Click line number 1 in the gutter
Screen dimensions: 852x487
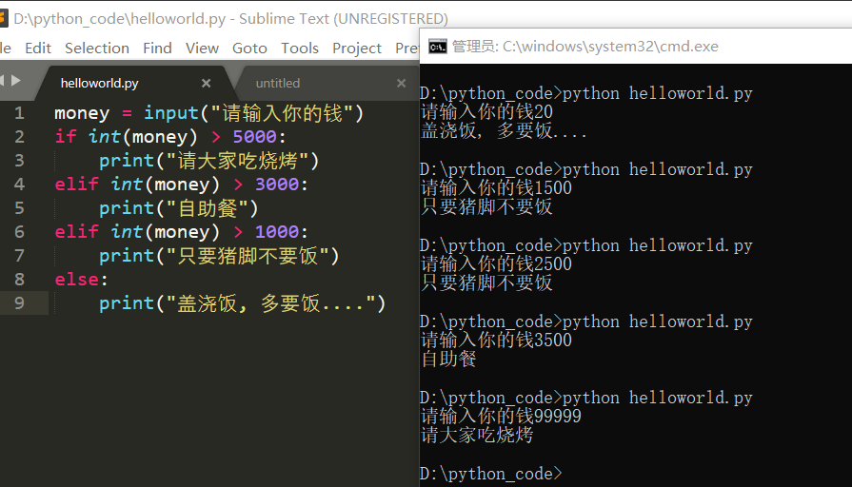(x=20, y=113)
